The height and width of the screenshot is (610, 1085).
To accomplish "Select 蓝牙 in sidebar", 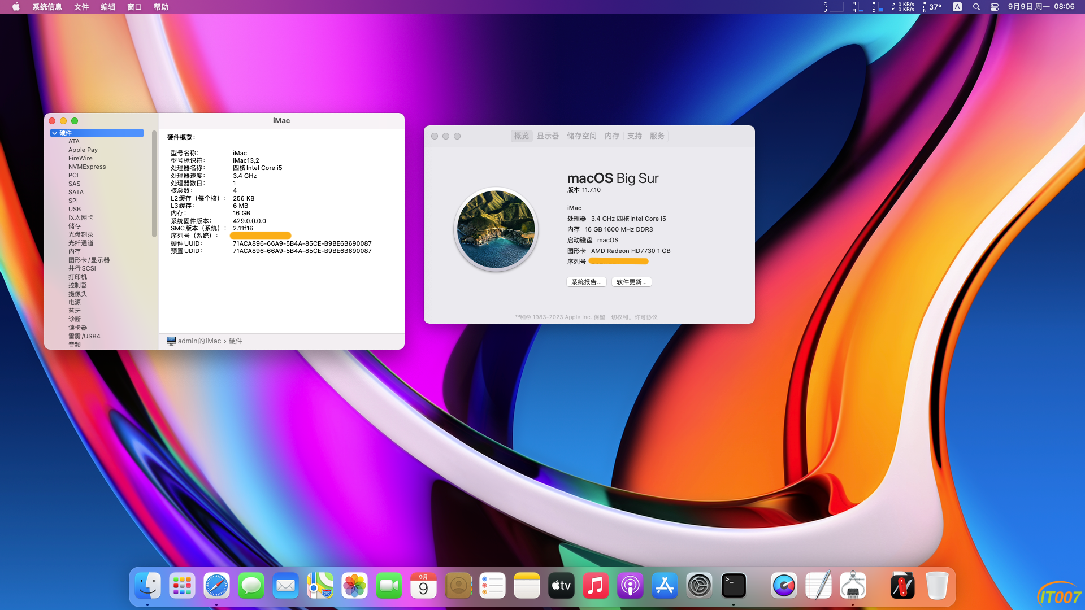I will pyautogui.click(x=75, y=311).
